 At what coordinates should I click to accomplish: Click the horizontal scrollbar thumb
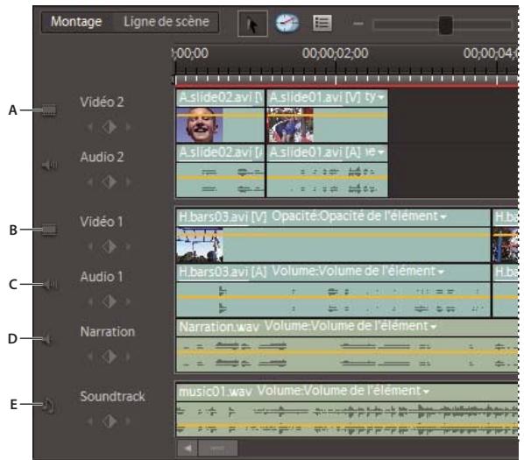pyautogui.click(x=218, y=449)
